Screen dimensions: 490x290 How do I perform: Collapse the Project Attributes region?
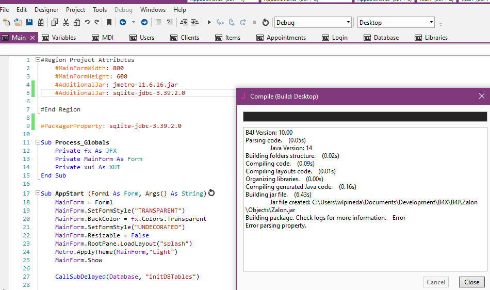pyautogui.click(x=38, y=60)
